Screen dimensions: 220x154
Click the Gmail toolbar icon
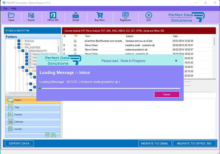[x=76, y=15]
